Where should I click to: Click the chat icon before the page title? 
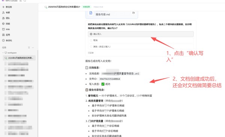(x=46, y=7)
